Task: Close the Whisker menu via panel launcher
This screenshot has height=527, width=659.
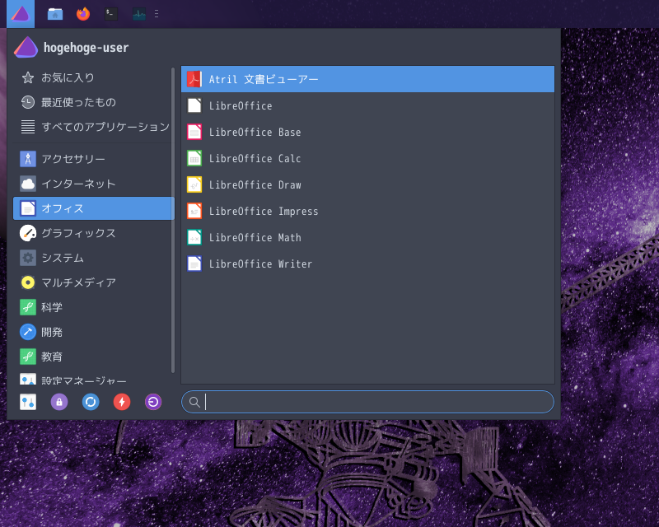Action: 21,13
